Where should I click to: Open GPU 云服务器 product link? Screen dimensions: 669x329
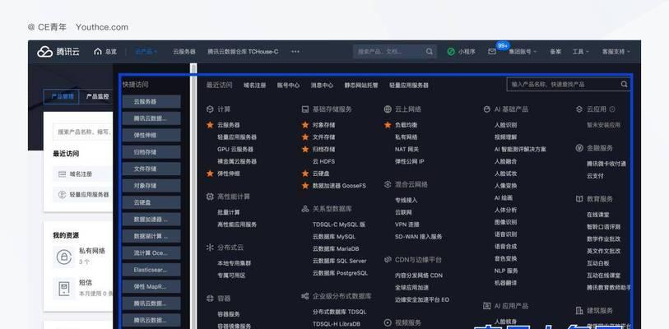point(235,150)
